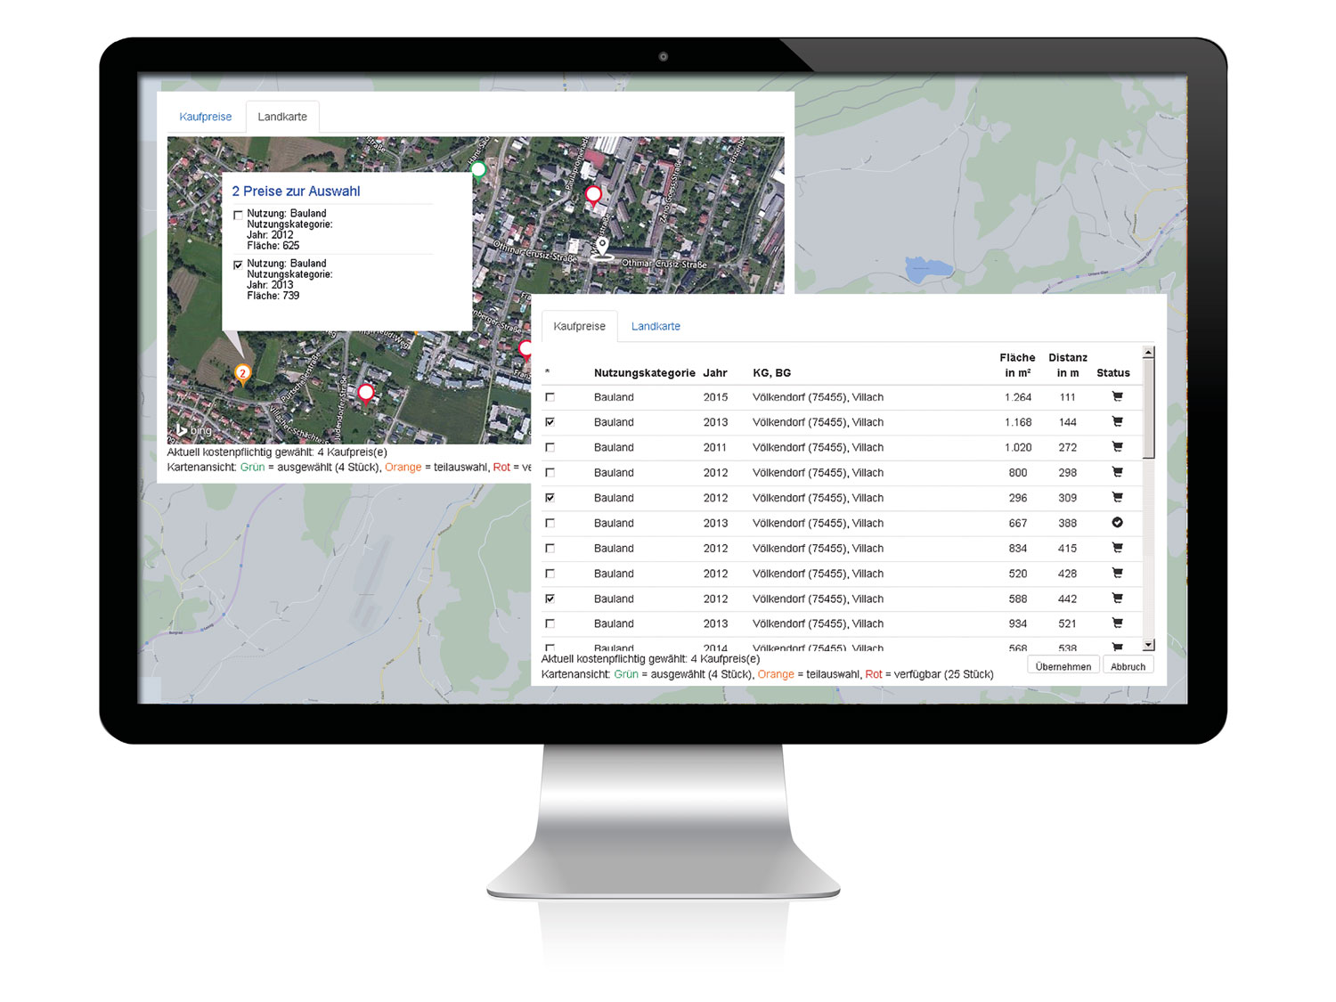Click the scroll-down arrow of the price table

1148,645
